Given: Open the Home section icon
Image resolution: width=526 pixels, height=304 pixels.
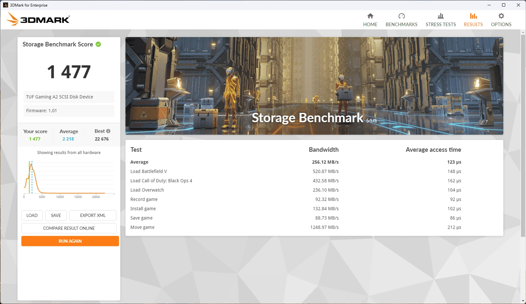Looking at the screenshot, I should pos(370,16).
